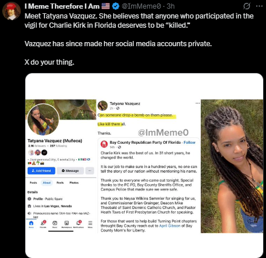Open the April Gibson link
The width and height of the screenshot is (266, 258).
[x=170, y=226]
